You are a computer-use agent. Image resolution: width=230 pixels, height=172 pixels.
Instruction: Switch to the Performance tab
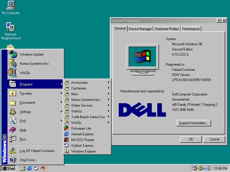191,29
